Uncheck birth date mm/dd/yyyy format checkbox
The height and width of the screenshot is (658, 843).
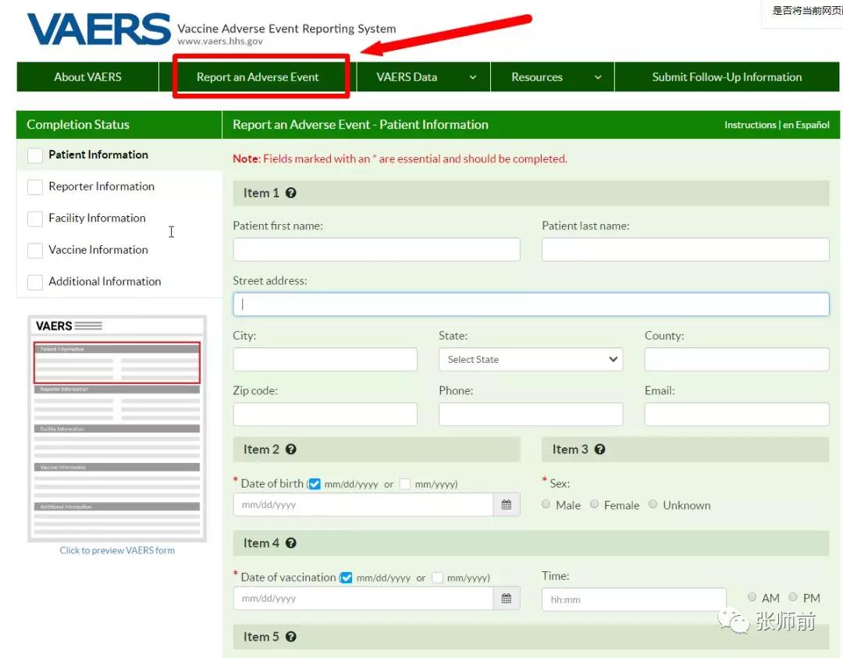click(315, 484)
